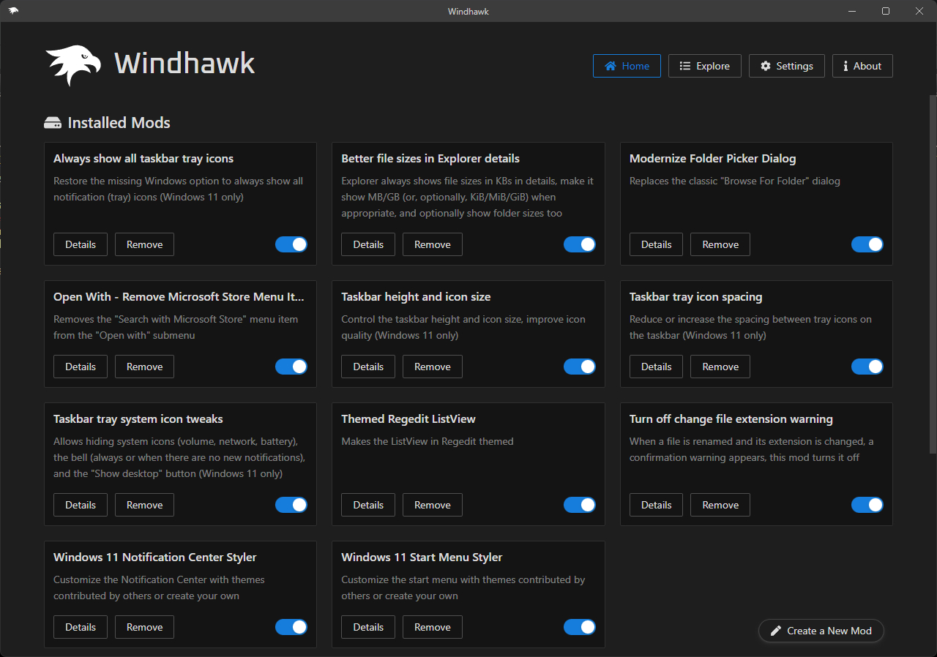Remove Themed Regedit ListView mod
937x657 pixels.
point(433,505)
